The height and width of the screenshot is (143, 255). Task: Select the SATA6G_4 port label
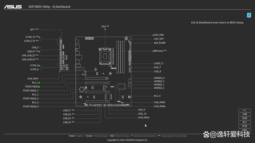(x=159, y=78)
